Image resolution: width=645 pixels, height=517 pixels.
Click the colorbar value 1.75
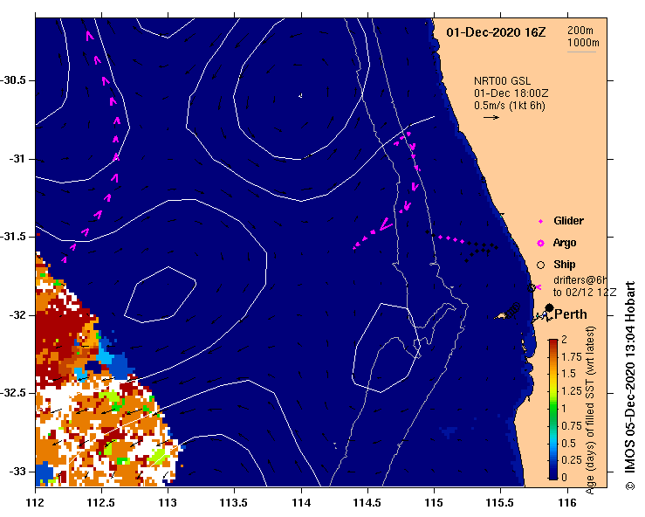pyautogui.click(x=572, y=357)
